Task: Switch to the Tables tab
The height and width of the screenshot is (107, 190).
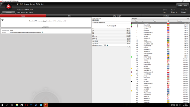Action: [x=69, y=16]
